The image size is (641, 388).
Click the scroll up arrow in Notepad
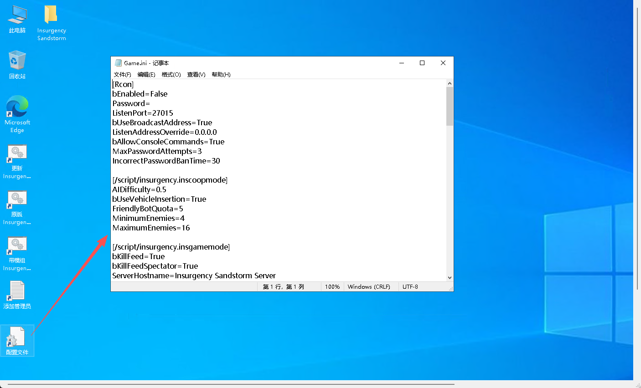pos(450,83)
